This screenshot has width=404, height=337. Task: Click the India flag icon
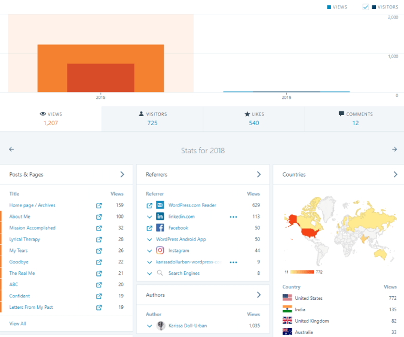tap(287, 309)
